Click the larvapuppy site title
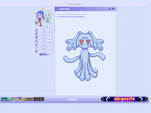 (75, 4)
